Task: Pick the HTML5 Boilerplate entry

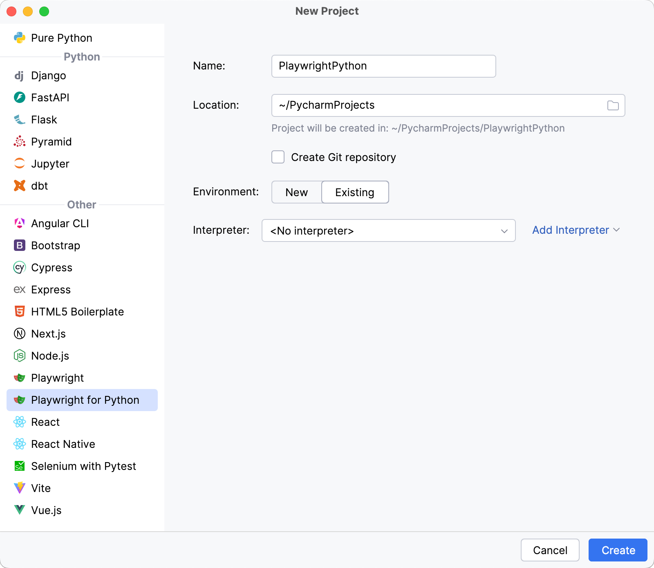Action: (x=77, y=311)
